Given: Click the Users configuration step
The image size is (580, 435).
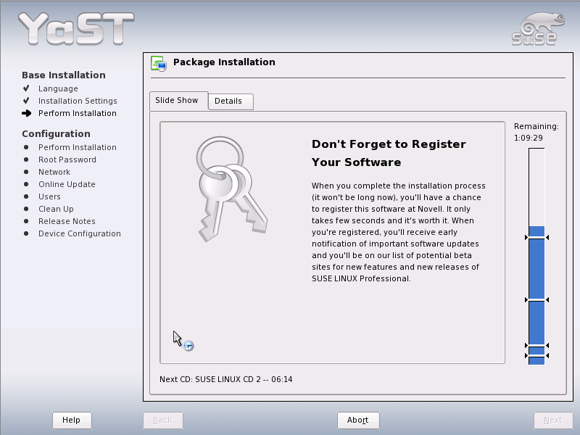Looking at the screenshot, I should click(x=49, y=196).
